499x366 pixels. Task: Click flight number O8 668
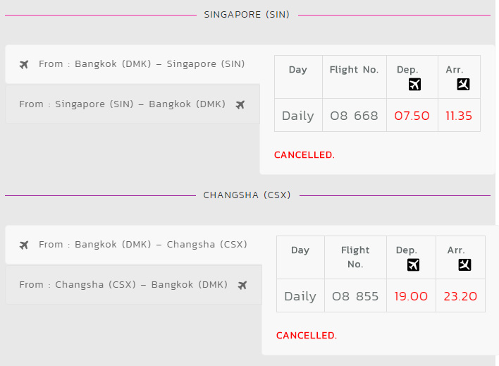(x=355, y=116)
